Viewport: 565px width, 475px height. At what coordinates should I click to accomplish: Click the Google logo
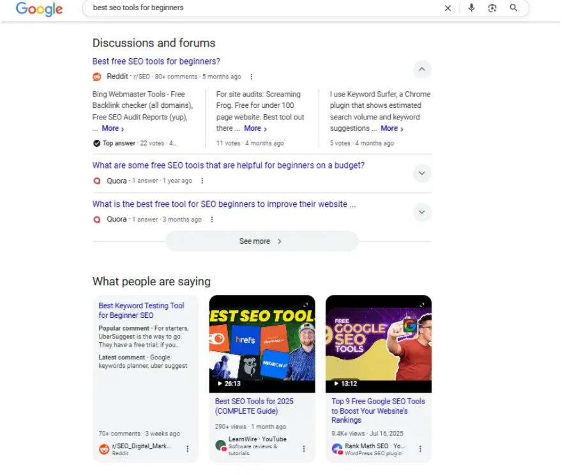(39, 8)
